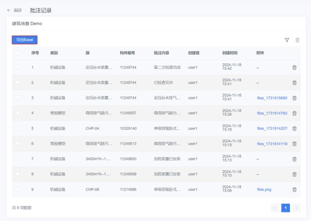Click trash icon for row 5 CHP-04
Viewport: 311px width, 221px height.
click(294, 129)
